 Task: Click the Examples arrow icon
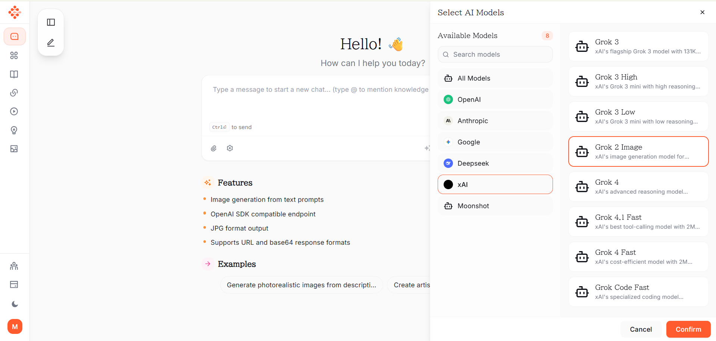(x=208, y=264)
